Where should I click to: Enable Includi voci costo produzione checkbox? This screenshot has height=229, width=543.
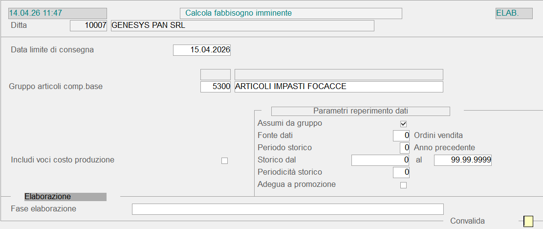224,160
